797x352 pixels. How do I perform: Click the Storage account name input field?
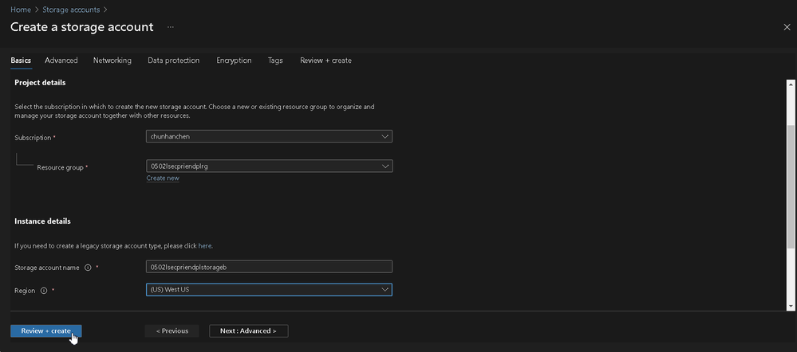point(269,267)
